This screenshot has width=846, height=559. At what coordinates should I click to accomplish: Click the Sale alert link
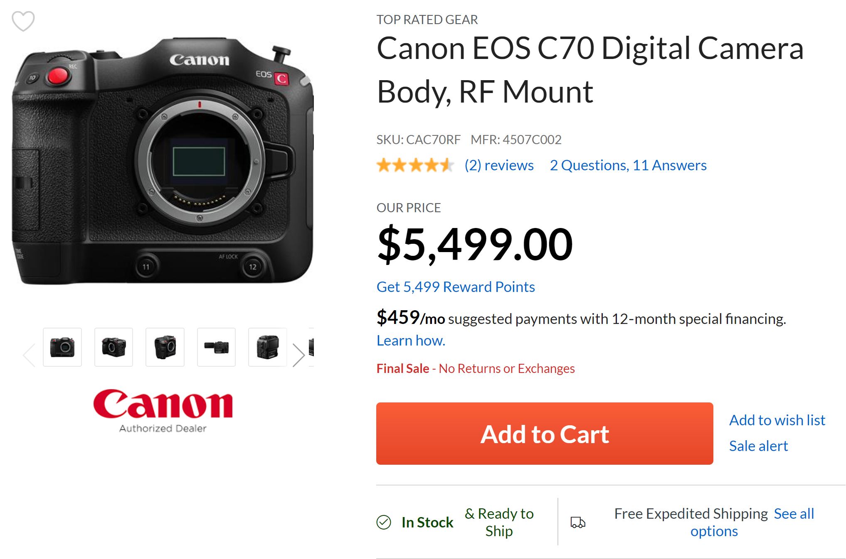[758, 446]
